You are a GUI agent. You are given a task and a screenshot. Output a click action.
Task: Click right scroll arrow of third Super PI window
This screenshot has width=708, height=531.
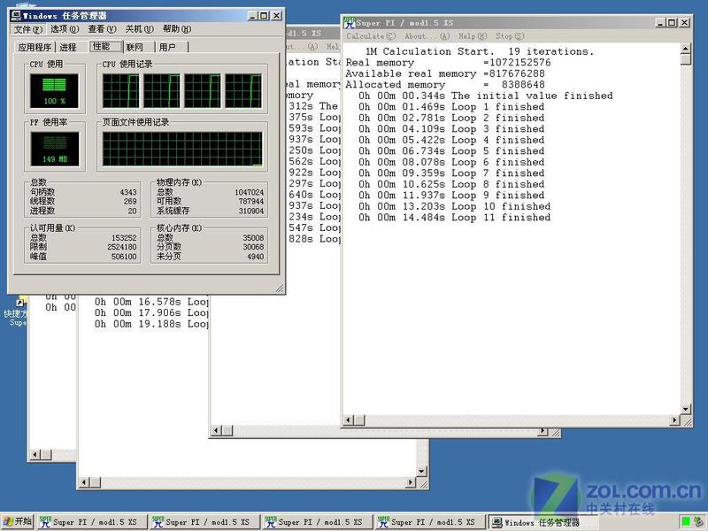411,482
